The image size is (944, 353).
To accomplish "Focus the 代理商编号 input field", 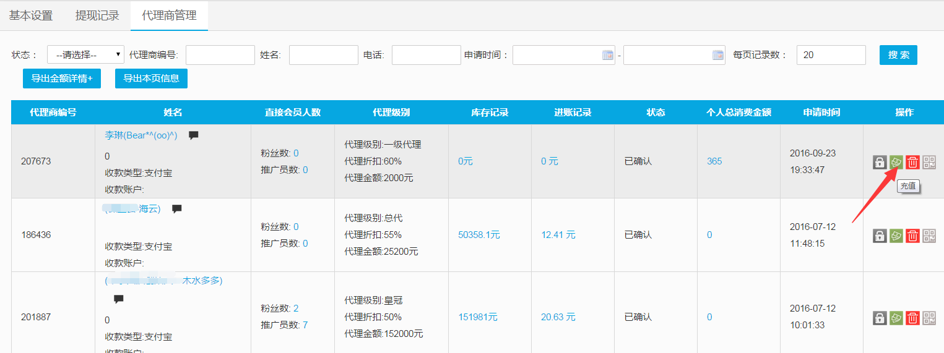I will tap(220, 55).
